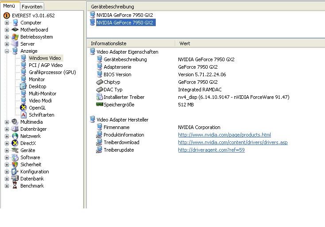Click the Video Adapter Hersteller group heading
325x227 pixels.
[x=122, y=120]
